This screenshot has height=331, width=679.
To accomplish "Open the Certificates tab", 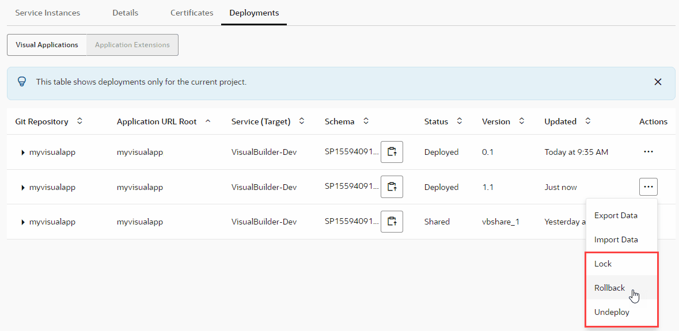I will [x=192, y=13].
